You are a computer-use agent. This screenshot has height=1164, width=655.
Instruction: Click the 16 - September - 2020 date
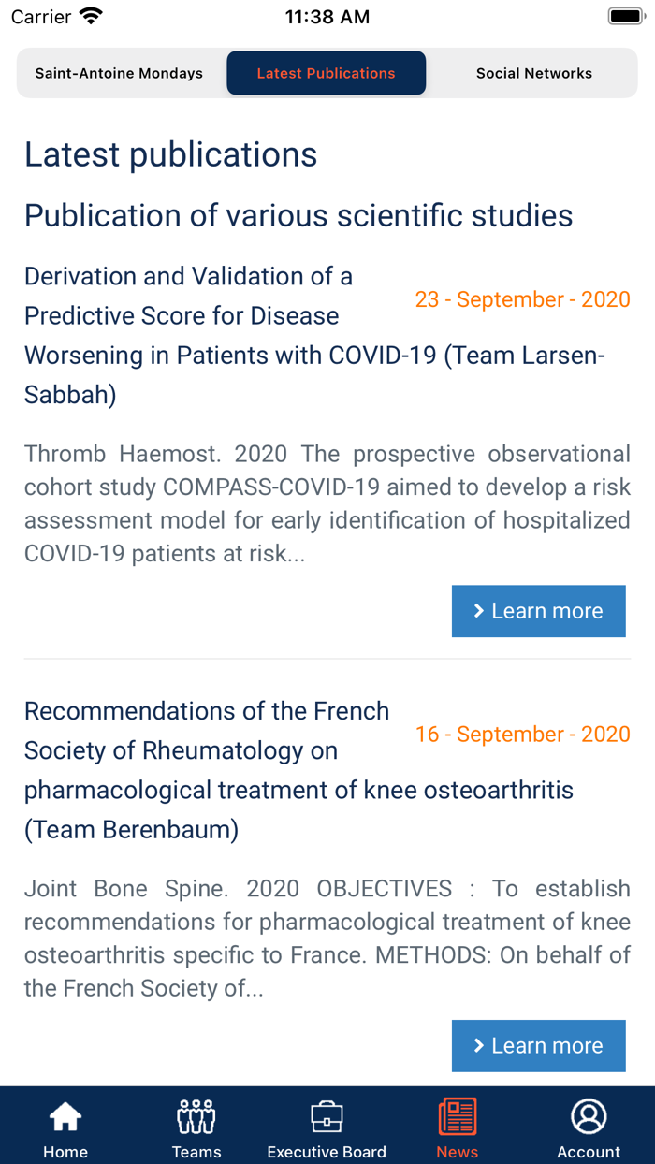click(523, 734)
